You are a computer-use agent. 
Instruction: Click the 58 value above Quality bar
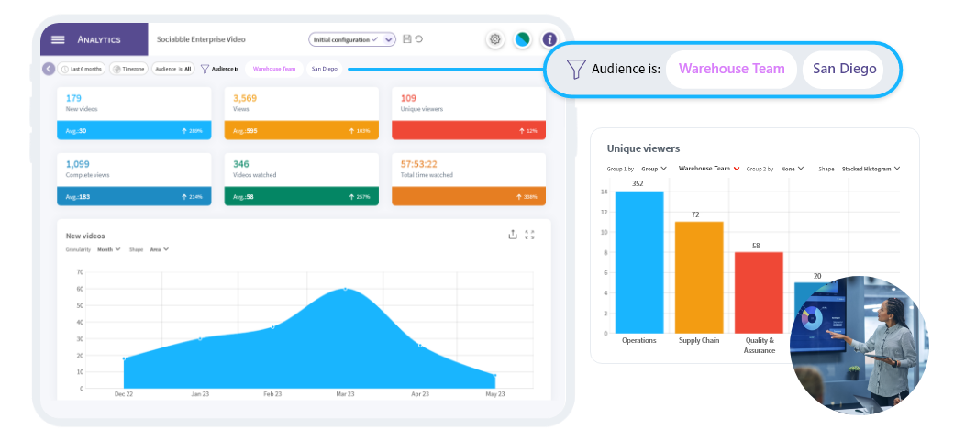756,246
